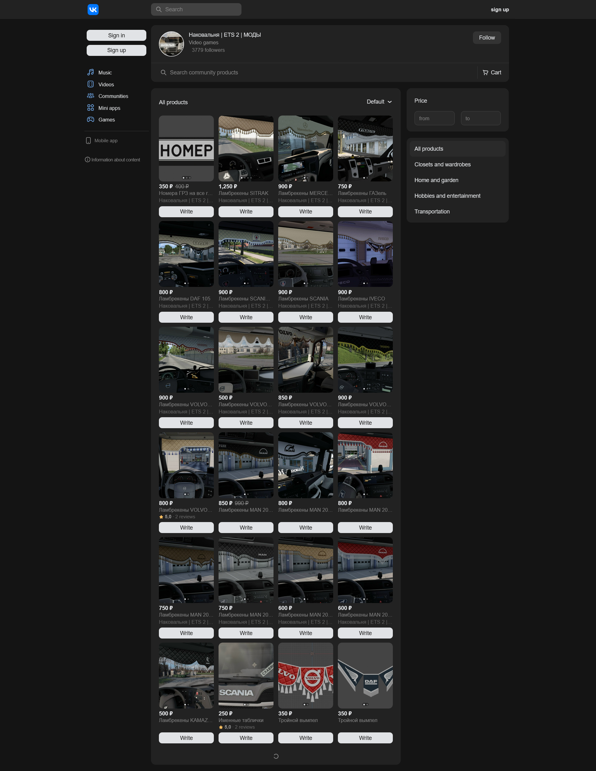
Task: Click the info icon beside Information about content
Action: click(88, 159)
